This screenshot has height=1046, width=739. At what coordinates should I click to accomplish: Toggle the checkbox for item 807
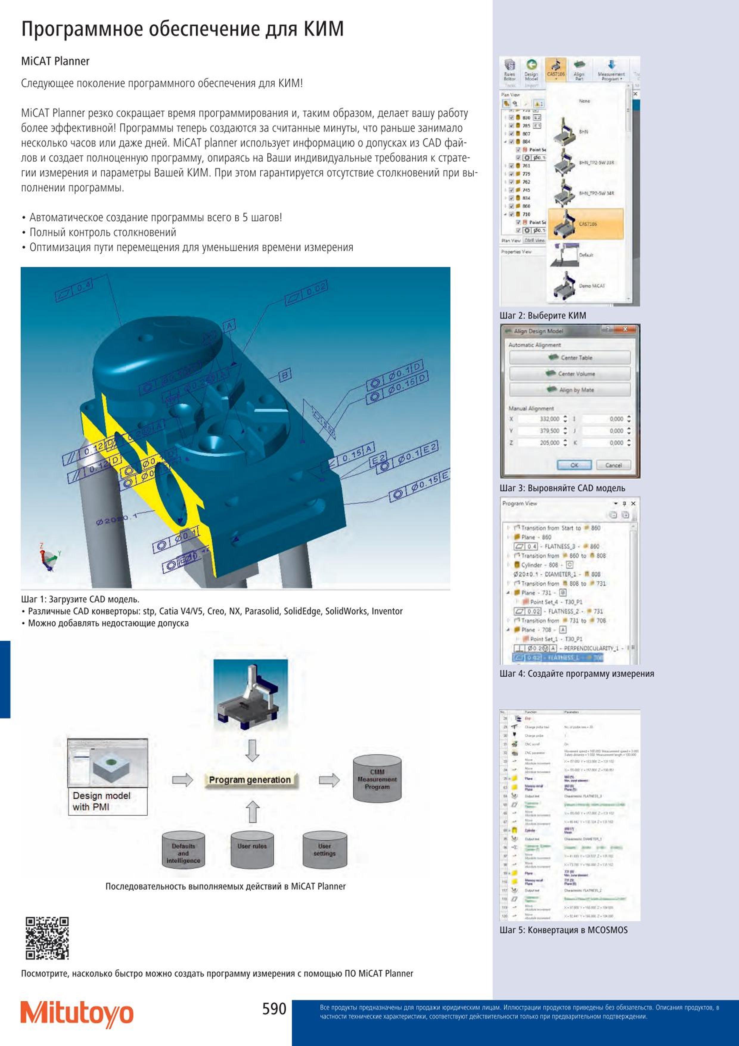pos(511,134)
